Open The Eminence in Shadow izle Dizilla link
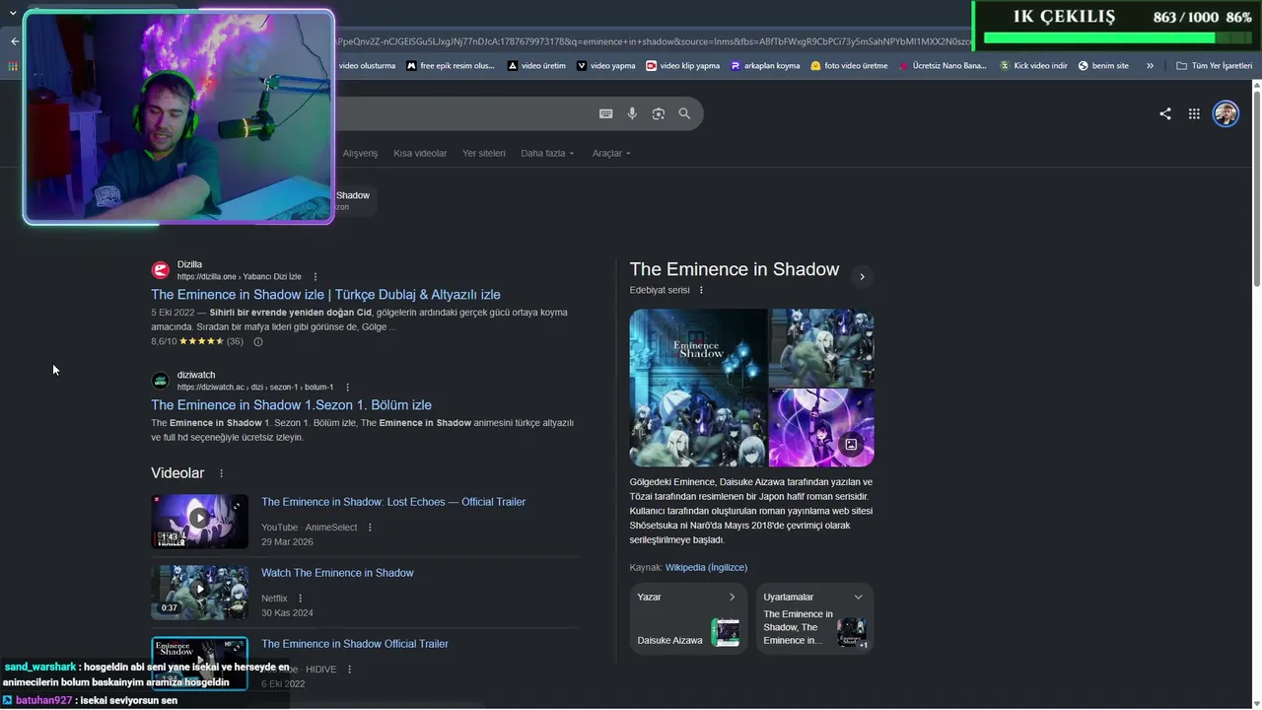The image size is (1262, 710). tap(325, 295)
